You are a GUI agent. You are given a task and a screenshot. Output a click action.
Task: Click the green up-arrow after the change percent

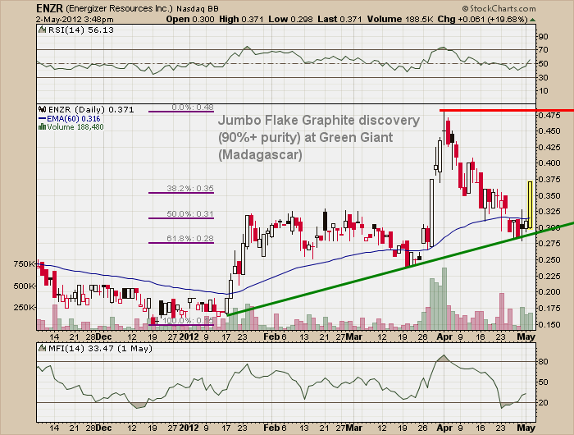[x=533, y=20]
